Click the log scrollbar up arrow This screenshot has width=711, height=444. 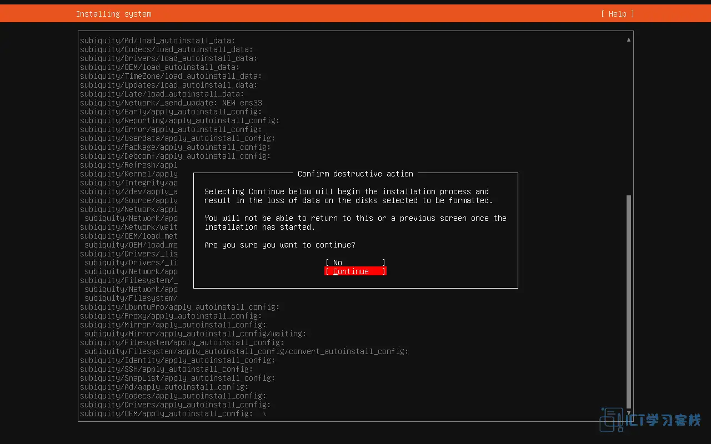(629, 40)
